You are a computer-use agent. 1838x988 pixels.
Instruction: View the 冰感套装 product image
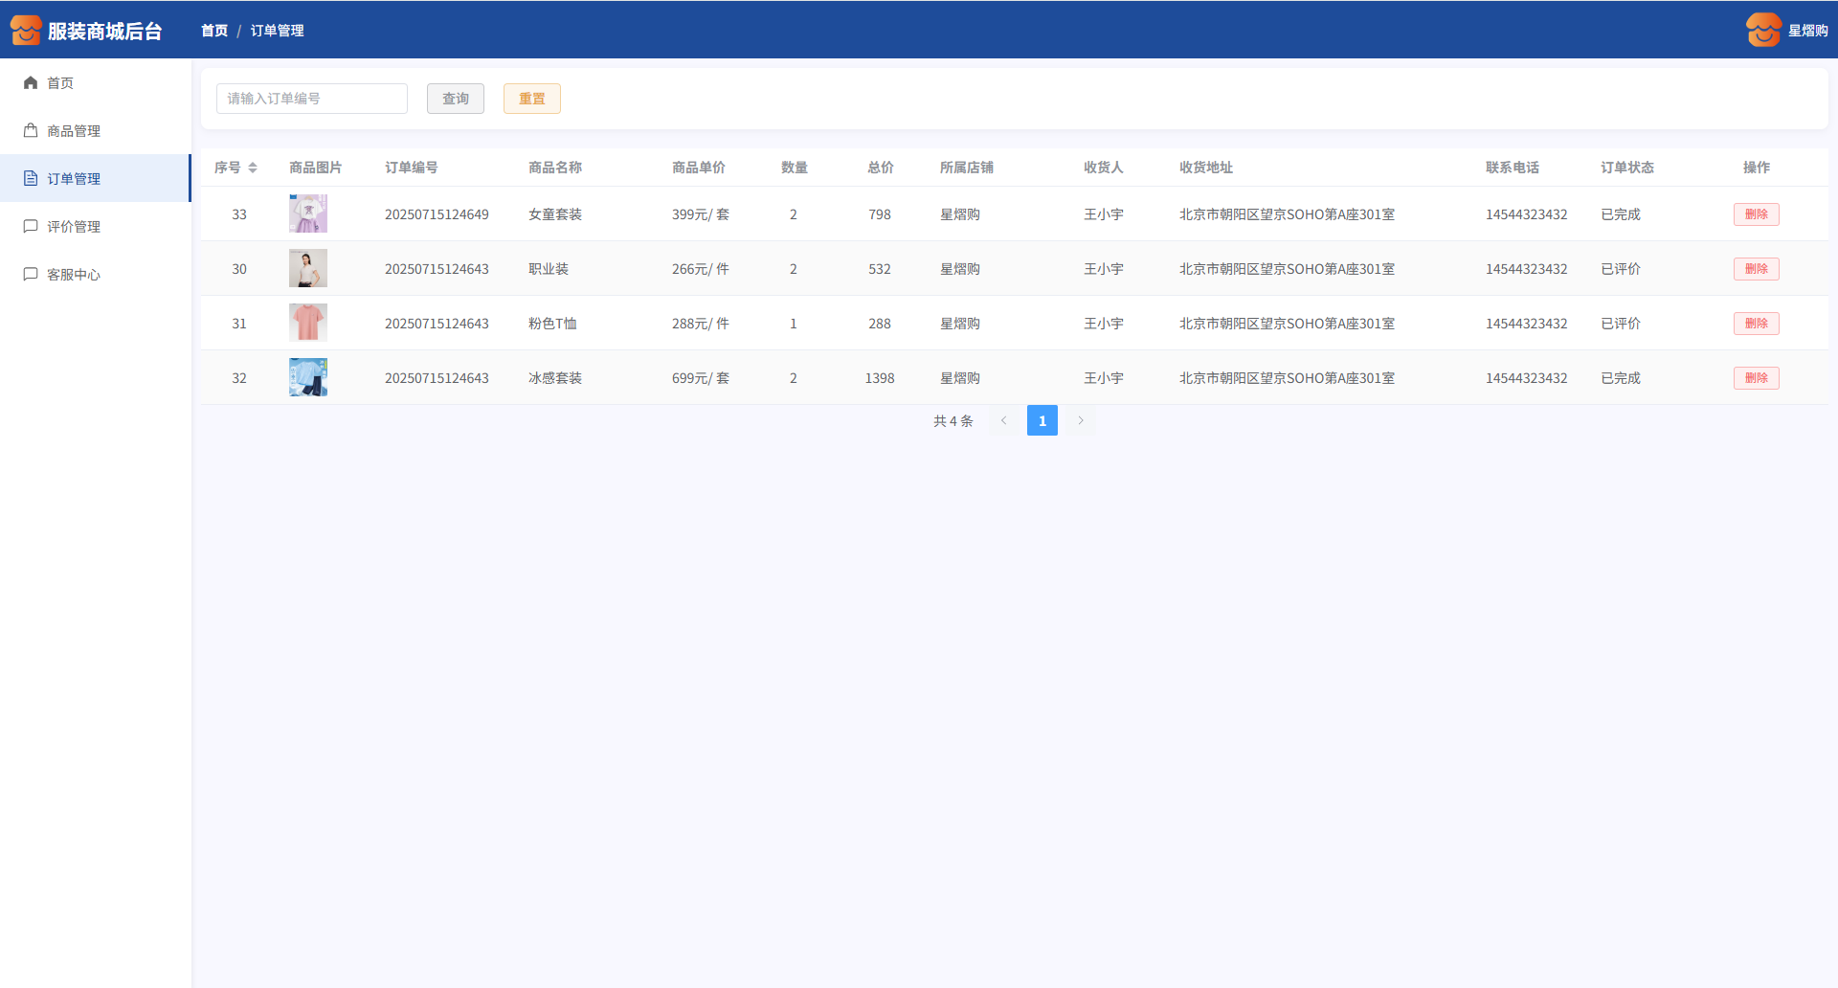(x=308, y=378)
